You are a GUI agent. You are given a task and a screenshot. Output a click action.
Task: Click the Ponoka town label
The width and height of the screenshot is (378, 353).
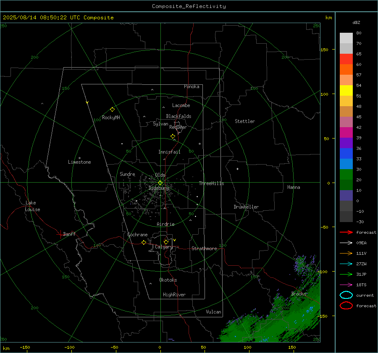point(192,86)
